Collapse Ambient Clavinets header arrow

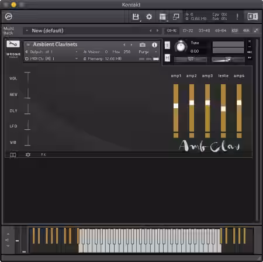pyautogui.click(x=28, y=44)
